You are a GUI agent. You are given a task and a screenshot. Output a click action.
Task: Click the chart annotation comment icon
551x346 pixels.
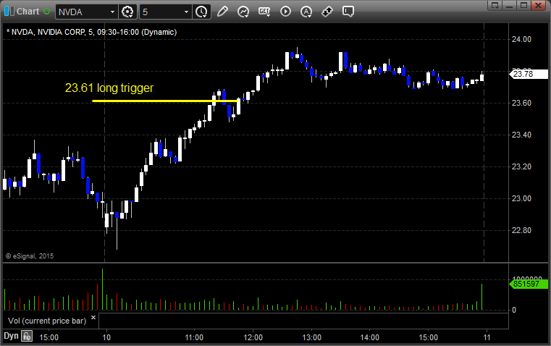pyautogui.click(x=348, y=12)
